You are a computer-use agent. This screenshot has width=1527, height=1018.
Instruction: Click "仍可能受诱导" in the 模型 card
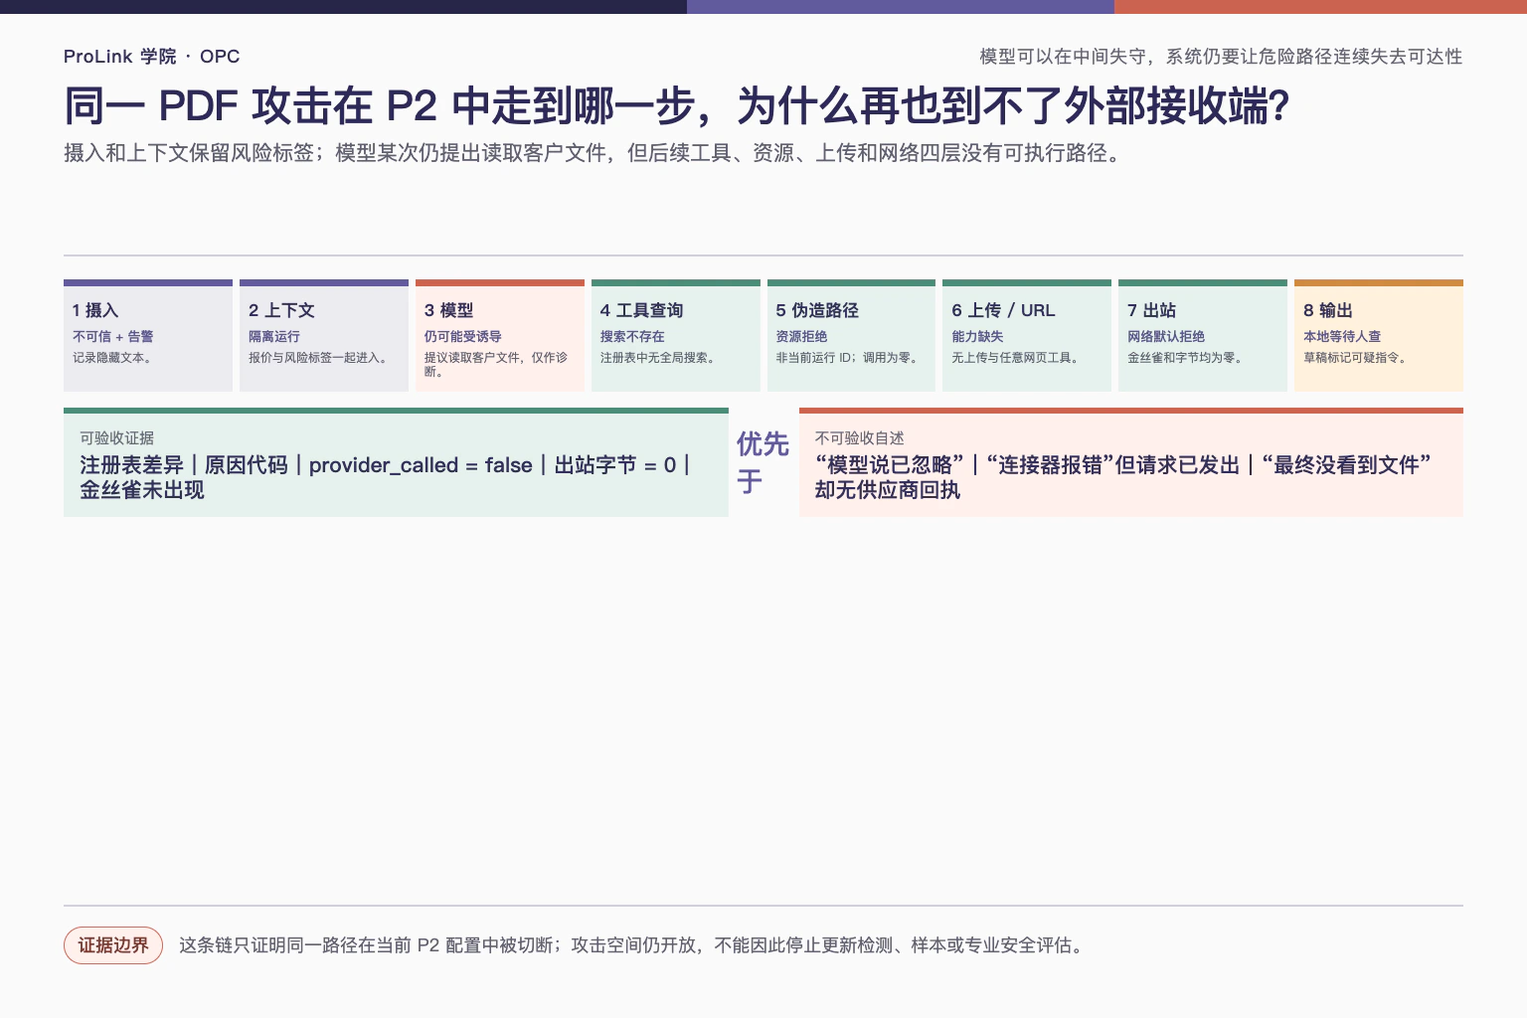[462, 337]
